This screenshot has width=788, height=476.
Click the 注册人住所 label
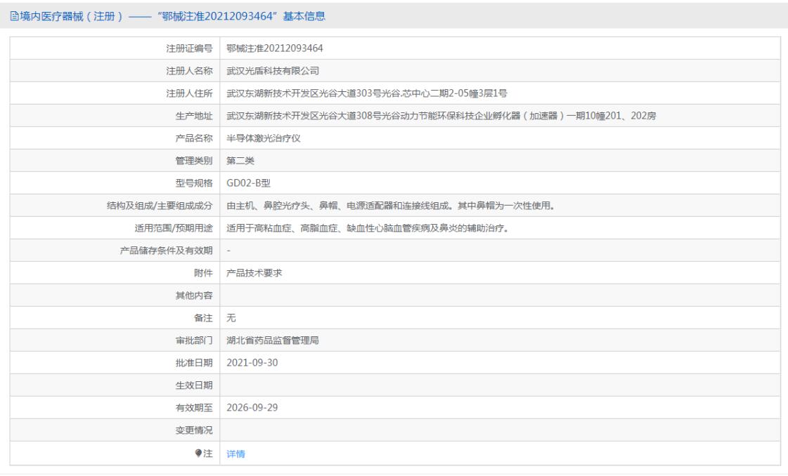pyautogui.click(x=190, y=93)
